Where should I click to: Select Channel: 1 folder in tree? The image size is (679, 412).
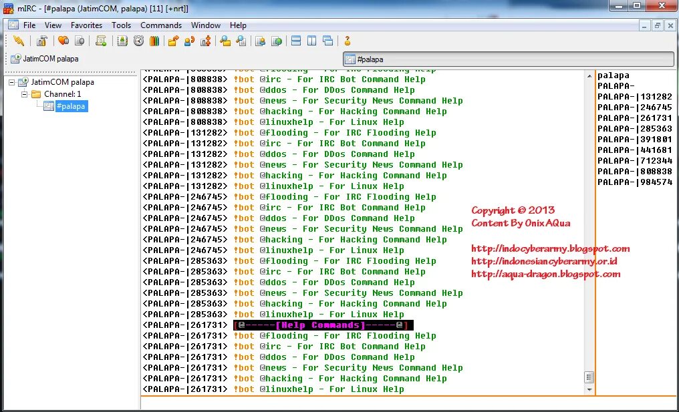click(x=62, y=94)
